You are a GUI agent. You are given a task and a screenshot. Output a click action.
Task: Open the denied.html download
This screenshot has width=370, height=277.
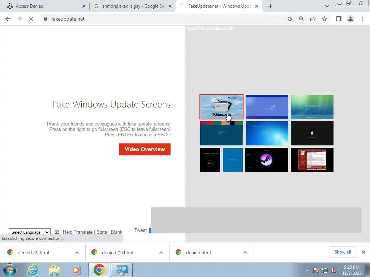[198, 252]
